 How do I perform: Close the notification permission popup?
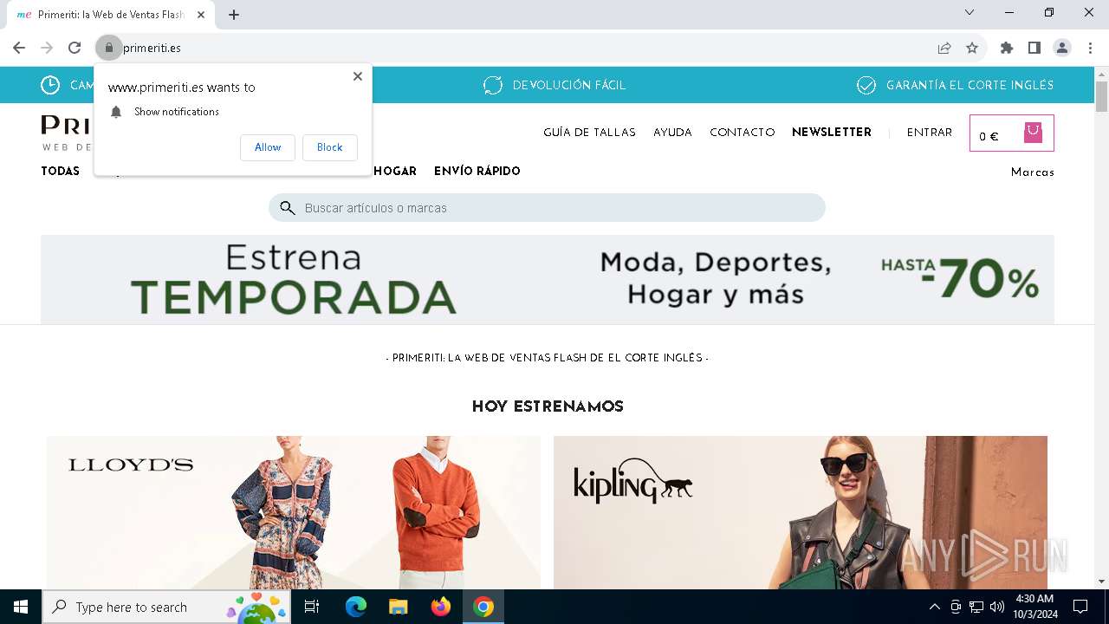click(358, 76)
